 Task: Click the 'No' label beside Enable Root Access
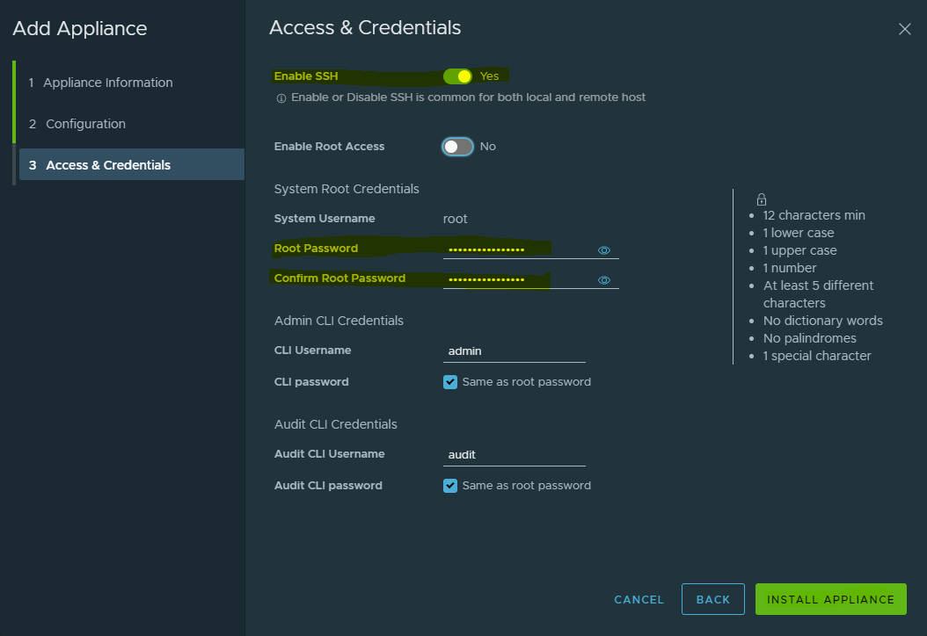point(488,147)
